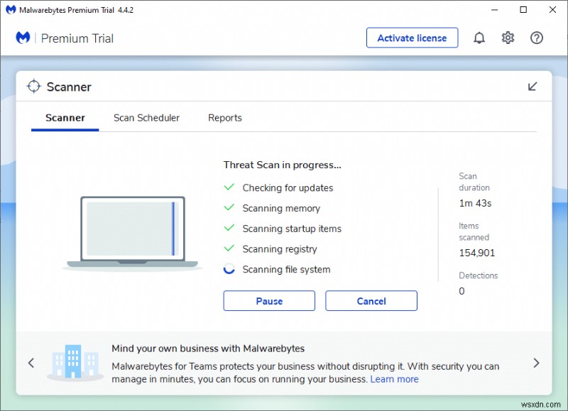Click the scan duration value '1m 43s'

(475, 203)
